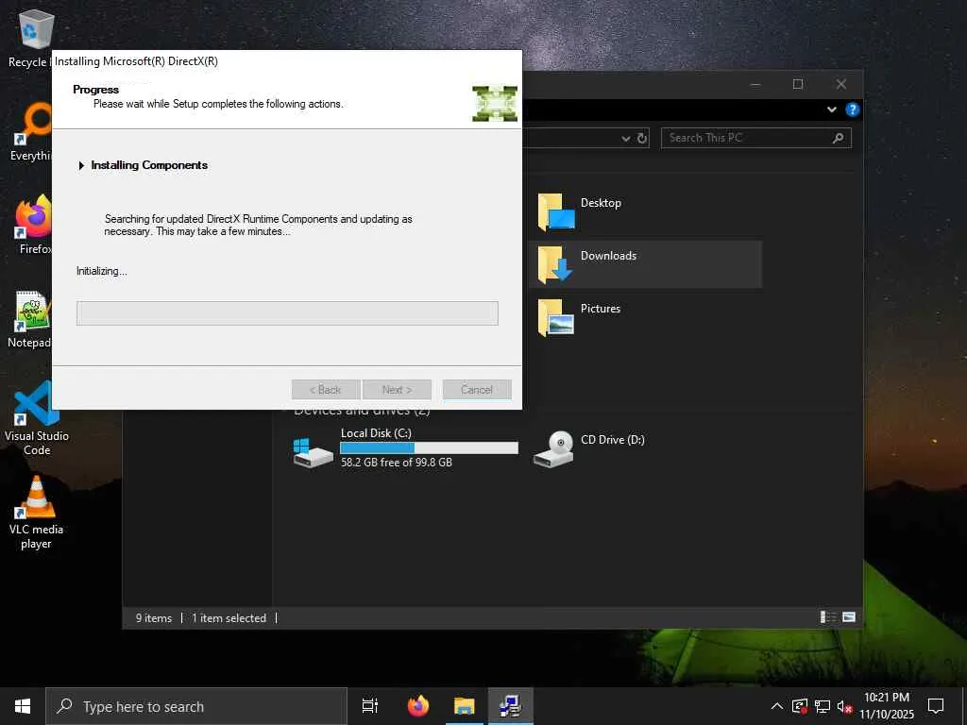Click the 'Installing Components' heading text
This screenshot has width=967, height=725.
[x=149, y=165]
